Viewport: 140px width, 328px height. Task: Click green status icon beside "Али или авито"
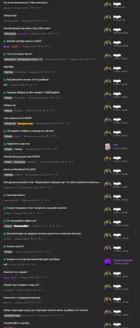point(5,195)
